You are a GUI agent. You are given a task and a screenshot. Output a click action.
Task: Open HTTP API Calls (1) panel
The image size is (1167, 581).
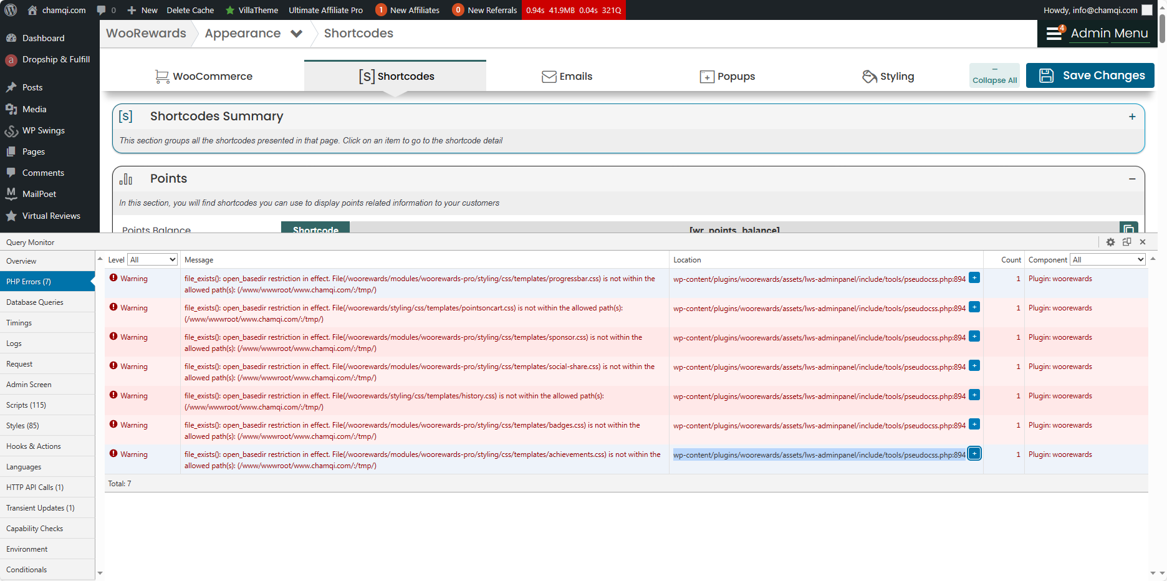(x=47, y=487)
